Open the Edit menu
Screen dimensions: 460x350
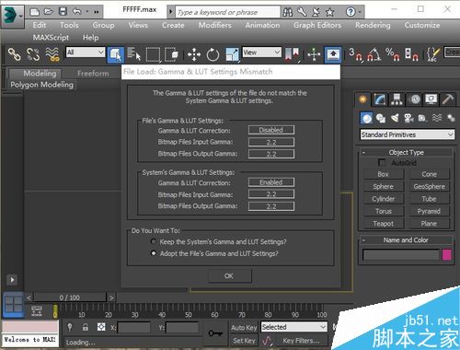pyautogui.click(x=40, y=25)
